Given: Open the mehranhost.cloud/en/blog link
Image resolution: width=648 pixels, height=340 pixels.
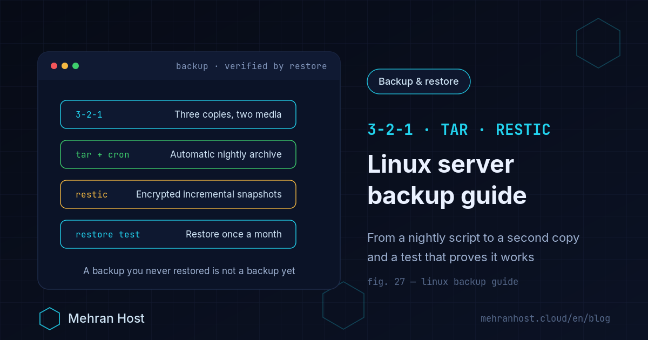Looking at the screenshot, I should 545,318.
